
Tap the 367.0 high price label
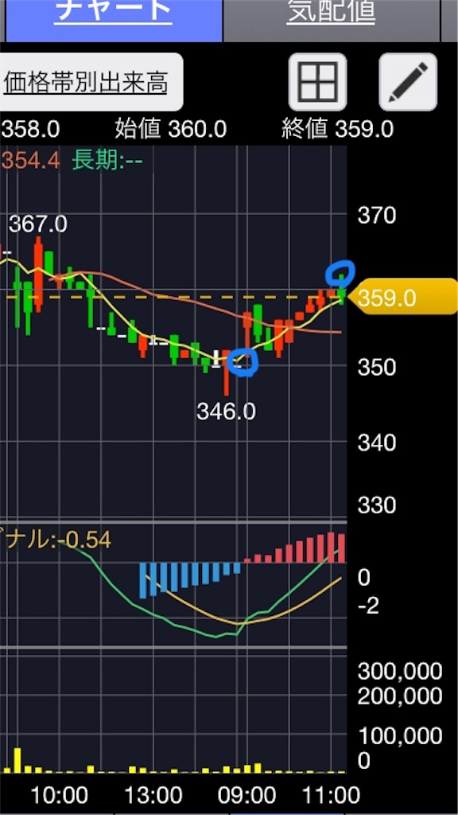(x=38, y=225)
